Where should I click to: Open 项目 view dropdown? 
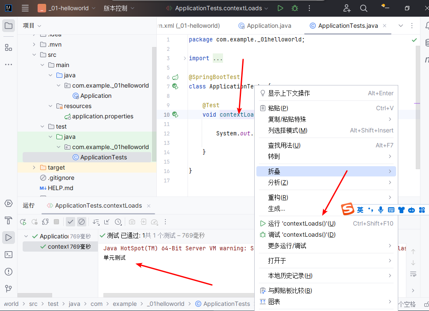[32, 26]
